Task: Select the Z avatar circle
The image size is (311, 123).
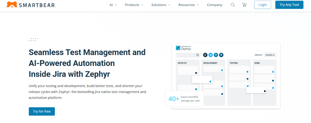Action: click(x=205, y=55)
